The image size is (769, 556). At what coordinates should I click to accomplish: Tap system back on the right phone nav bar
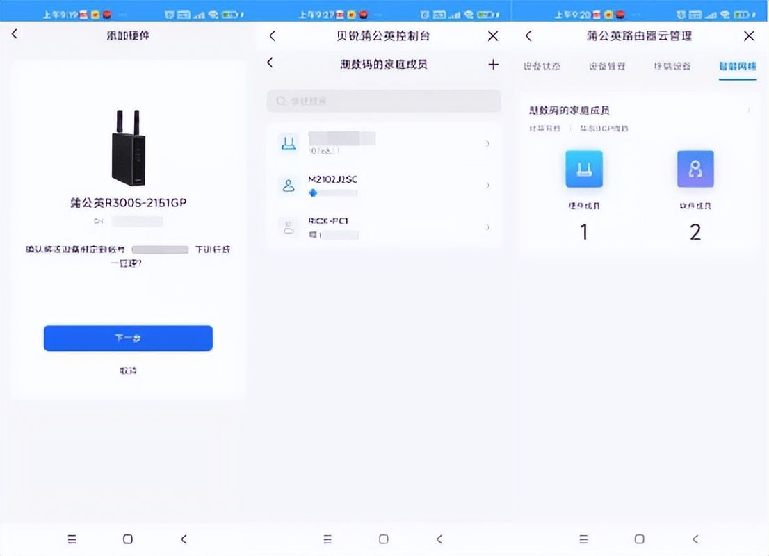coord(695,539)
